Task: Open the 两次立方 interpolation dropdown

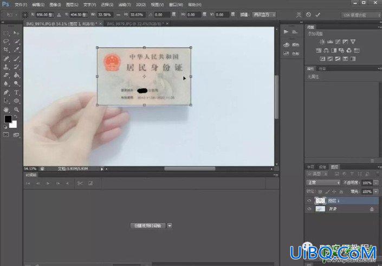Action: 264,15
